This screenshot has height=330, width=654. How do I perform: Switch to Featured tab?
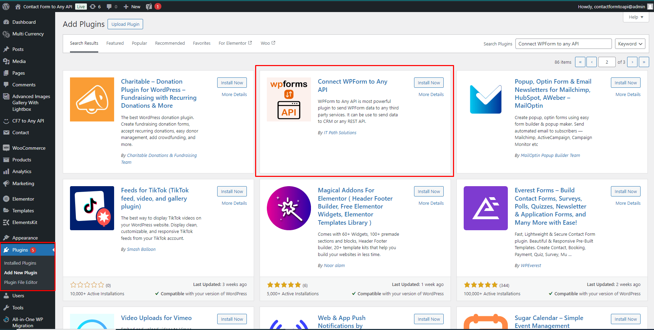115,43
